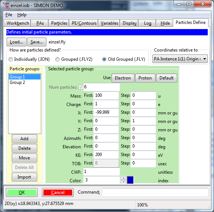Click the Num particles value field
Image resolution: width=214 pixels, height=212 pixels.
(101, 87)
